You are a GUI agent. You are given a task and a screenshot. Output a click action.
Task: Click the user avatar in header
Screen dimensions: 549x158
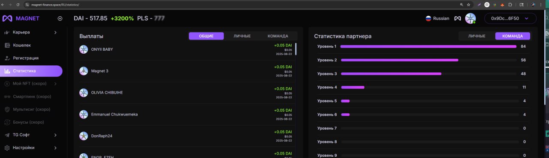(x=471, y=18)
